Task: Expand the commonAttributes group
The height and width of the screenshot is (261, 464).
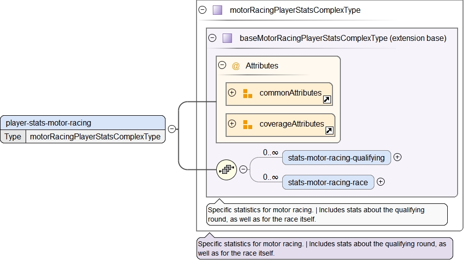Action: (232, 93)
